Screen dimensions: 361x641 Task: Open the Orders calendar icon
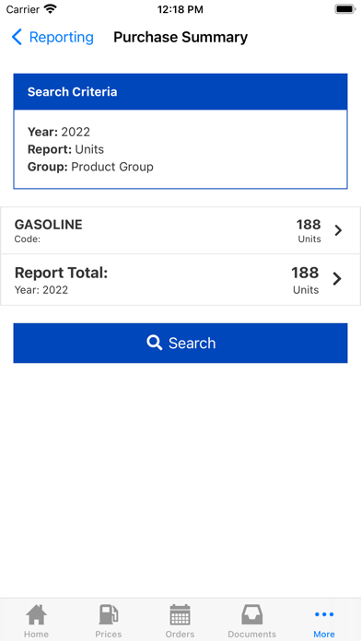[180, 614]
